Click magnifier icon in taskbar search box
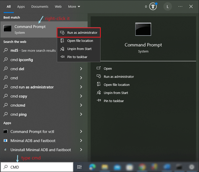This screenshot has height=172, width=199. click(x=5, y=167)
